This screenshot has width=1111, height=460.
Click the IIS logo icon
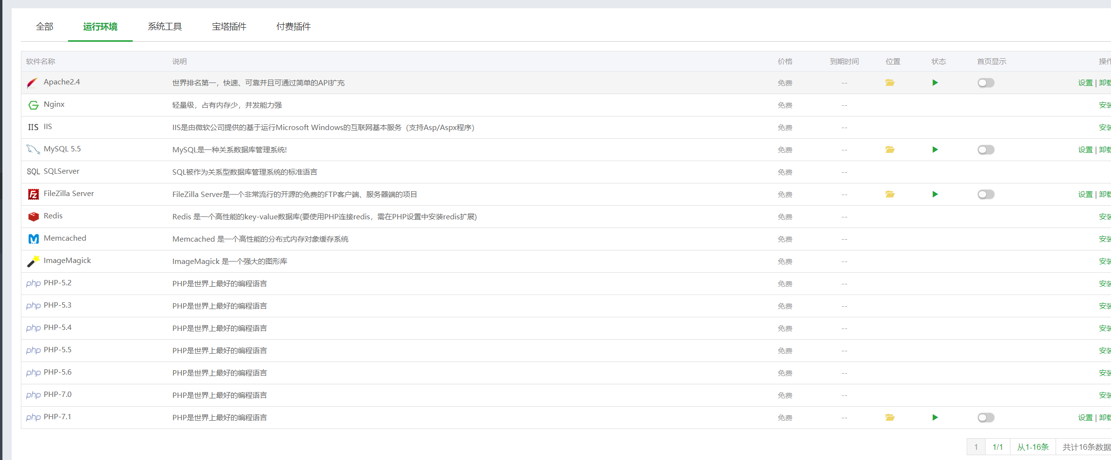(33, 127)
